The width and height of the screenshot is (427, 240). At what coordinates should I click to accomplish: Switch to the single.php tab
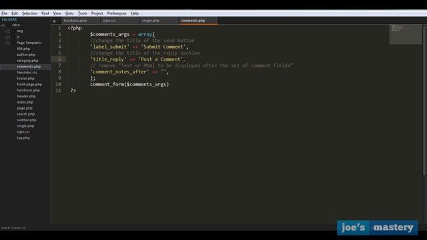(159, 21)
